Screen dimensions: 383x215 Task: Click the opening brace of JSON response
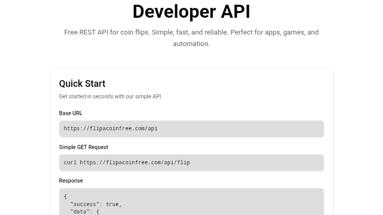coord(65,197)
